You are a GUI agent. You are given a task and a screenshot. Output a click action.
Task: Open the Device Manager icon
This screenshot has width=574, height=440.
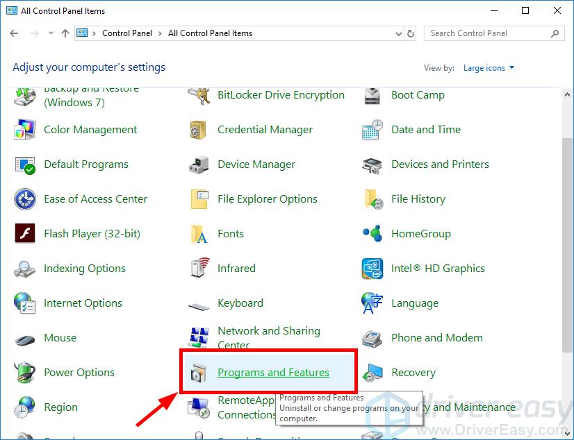(199, 164)
